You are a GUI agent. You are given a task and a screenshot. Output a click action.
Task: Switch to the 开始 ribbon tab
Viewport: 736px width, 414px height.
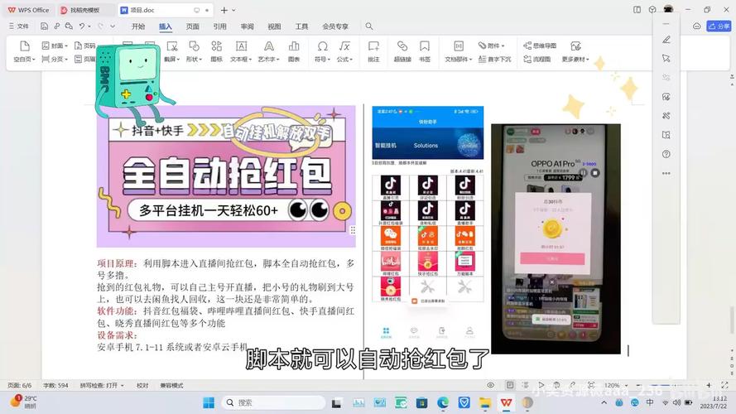138,26
